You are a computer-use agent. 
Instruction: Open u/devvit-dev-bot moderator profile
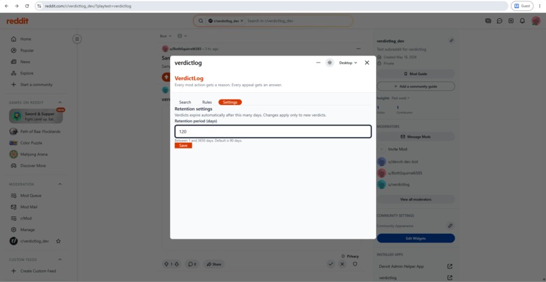point(399,162)
